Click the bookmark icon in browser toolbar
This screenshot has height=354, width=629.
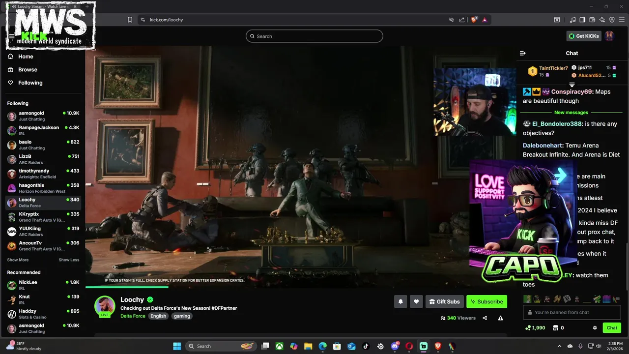(130, 20)
